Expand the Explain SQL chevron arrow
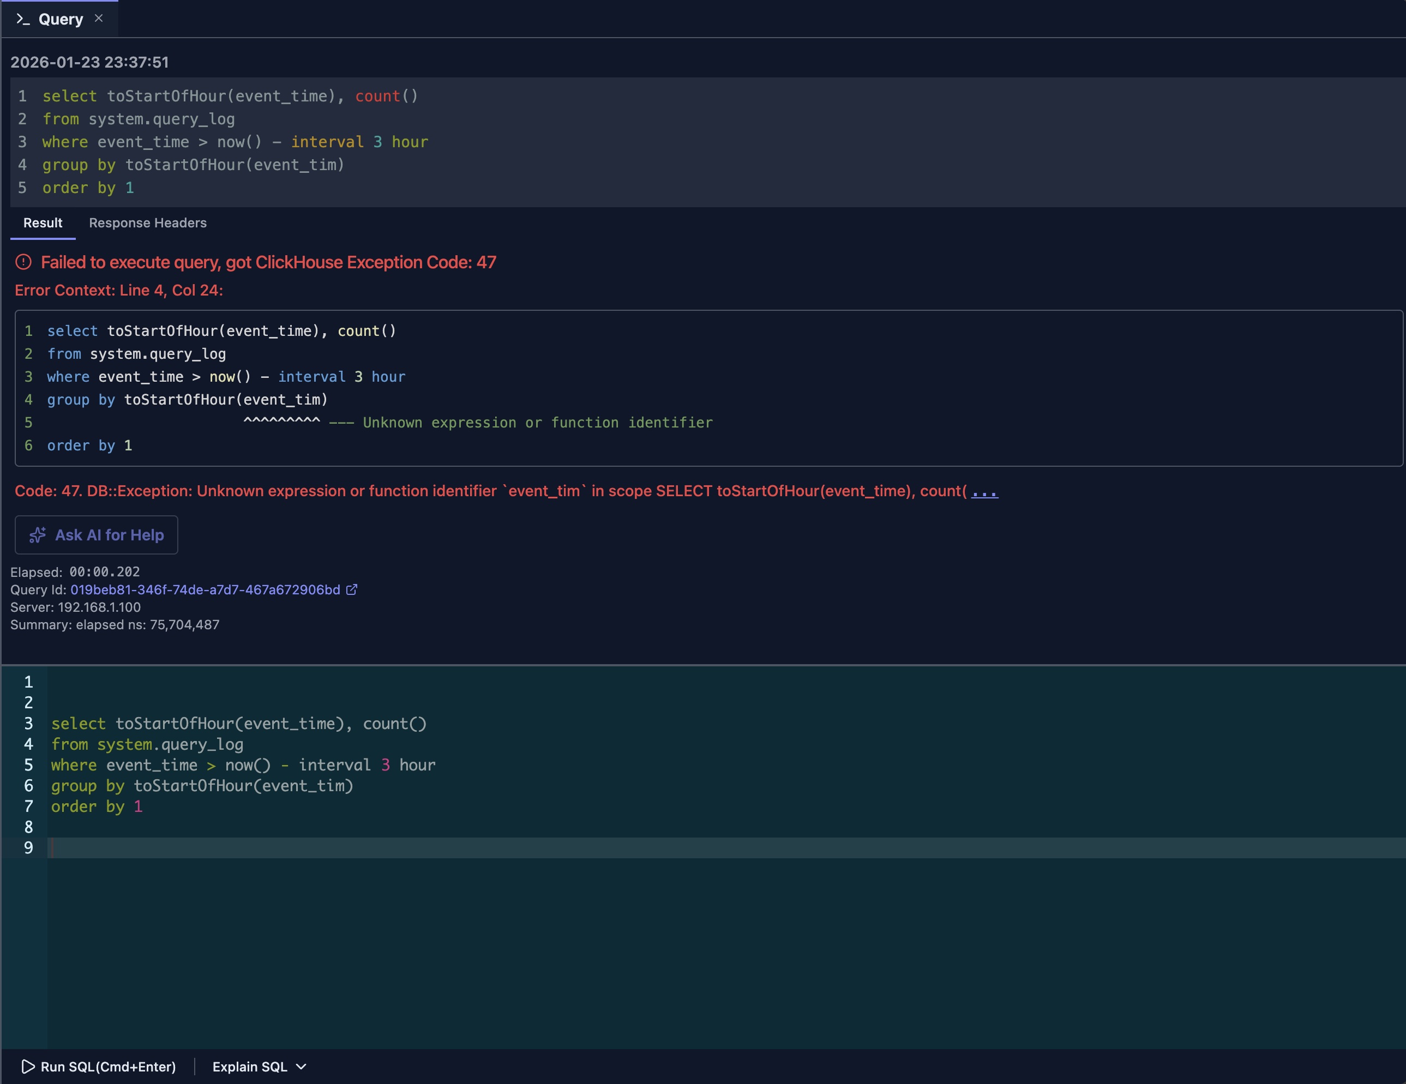The width and height of the screenshot is (1406, 1084). click(300, 1067)
